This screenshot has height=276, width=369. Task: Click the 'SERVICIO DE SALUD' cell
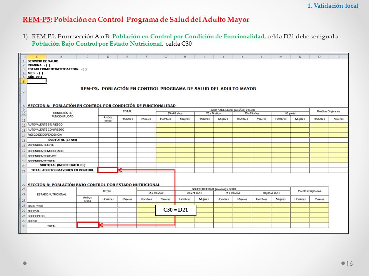pyautogui.click(x=43, y=61)
